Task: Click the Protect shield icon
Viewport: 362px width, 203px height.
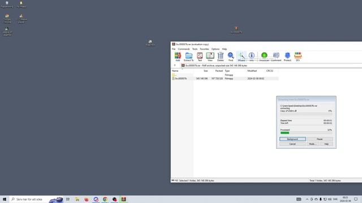Action: (287, 56)
